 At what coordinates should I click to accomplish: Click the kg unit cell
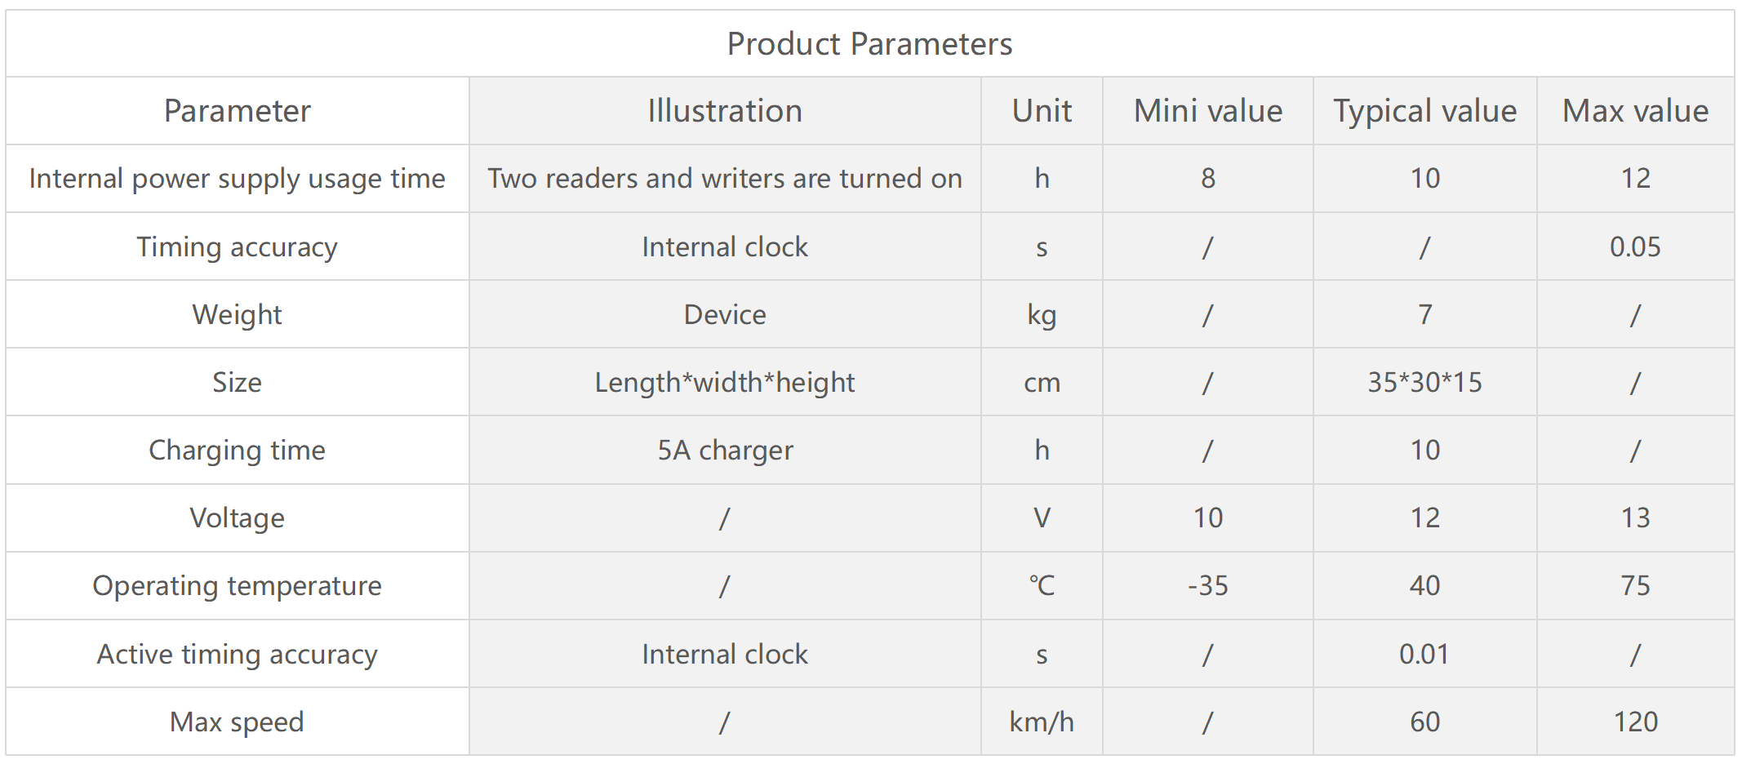coord(1042,314)
